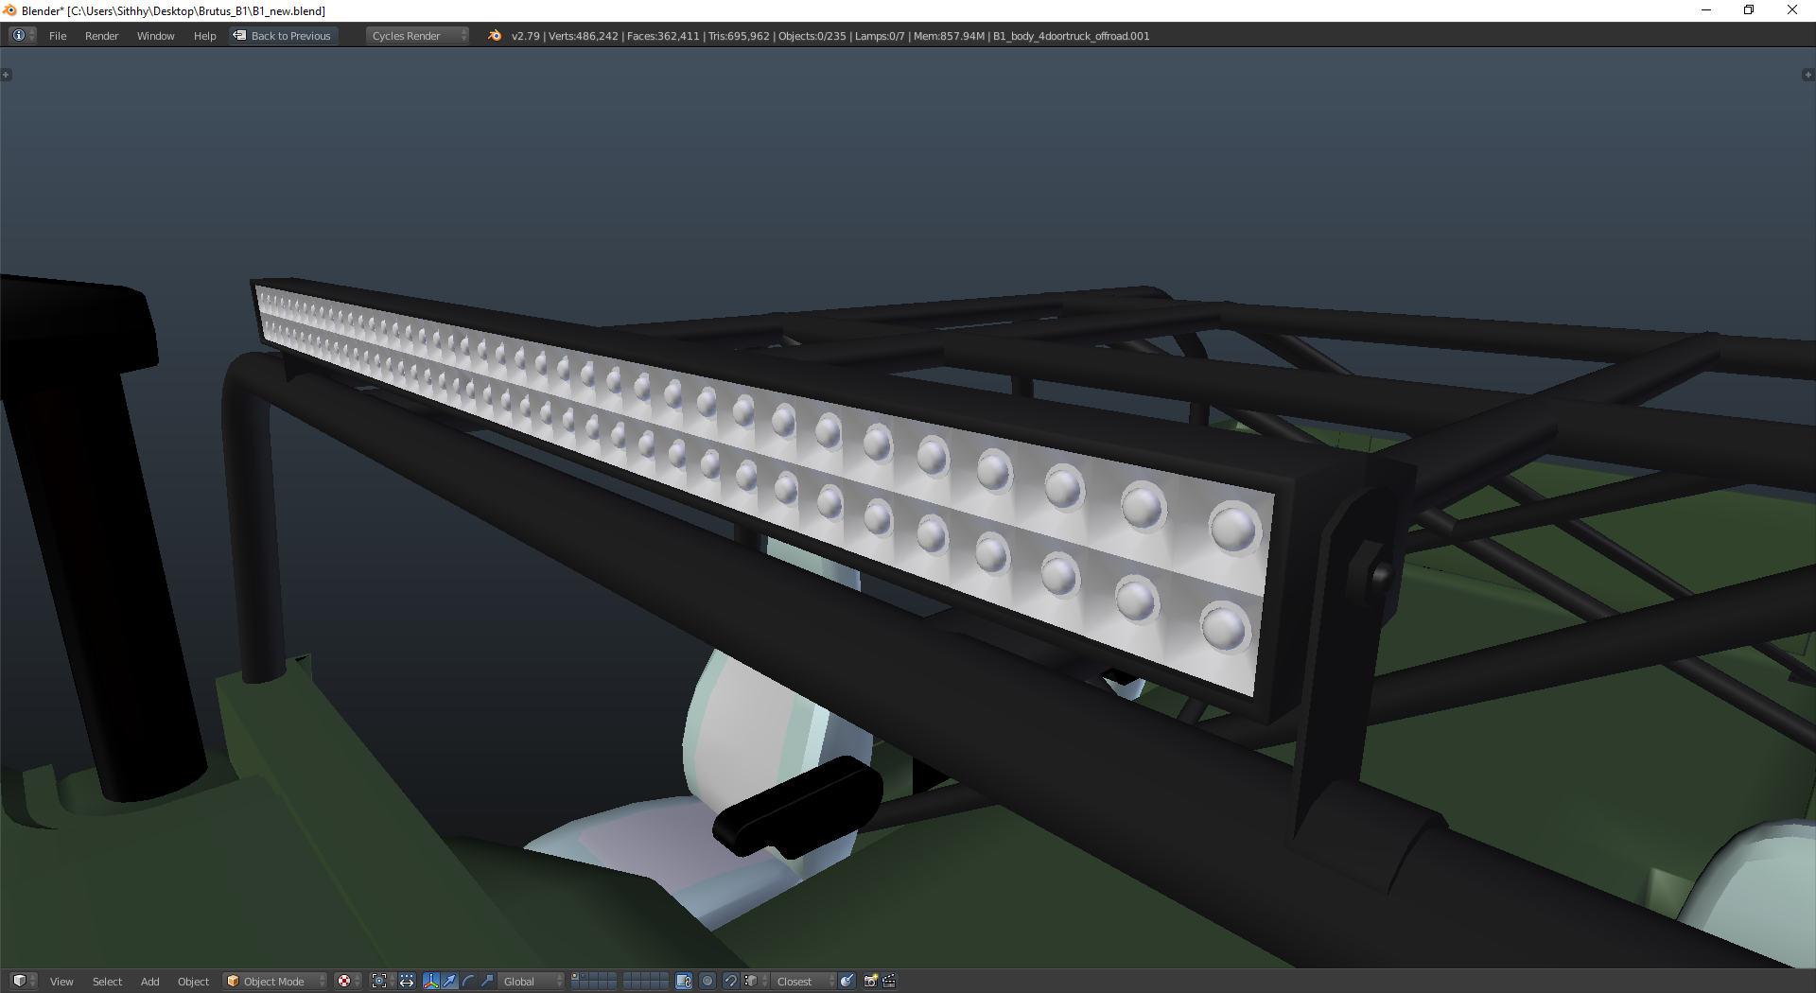Toggle lock camera and layers to scene
Image resolution: width=1816 pixels, height=993 pixels.
tap(684, 981)
